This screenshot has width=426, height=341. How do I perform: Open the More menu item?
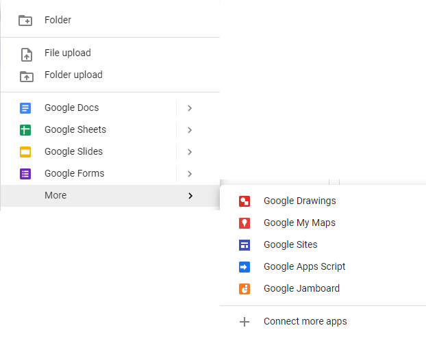pos(110,196)
